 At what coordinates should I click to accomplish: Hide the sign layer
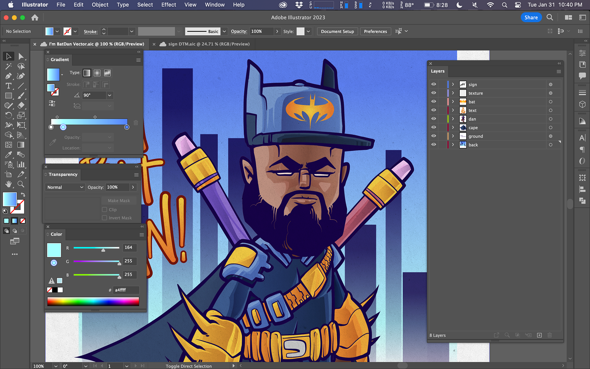click(x=434, y=84)
